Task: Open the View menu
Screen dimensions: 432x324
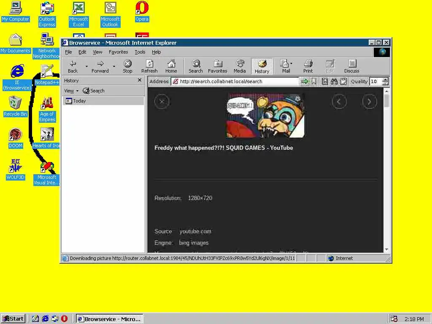Action: tap(97, 52)
